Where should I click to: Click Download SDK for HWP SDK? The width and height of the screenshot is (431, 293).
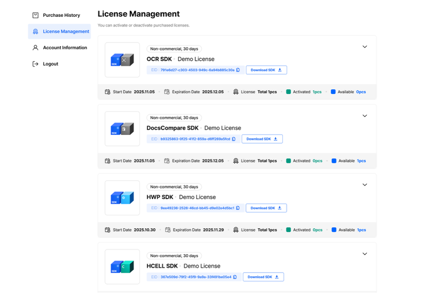(266, 208)
